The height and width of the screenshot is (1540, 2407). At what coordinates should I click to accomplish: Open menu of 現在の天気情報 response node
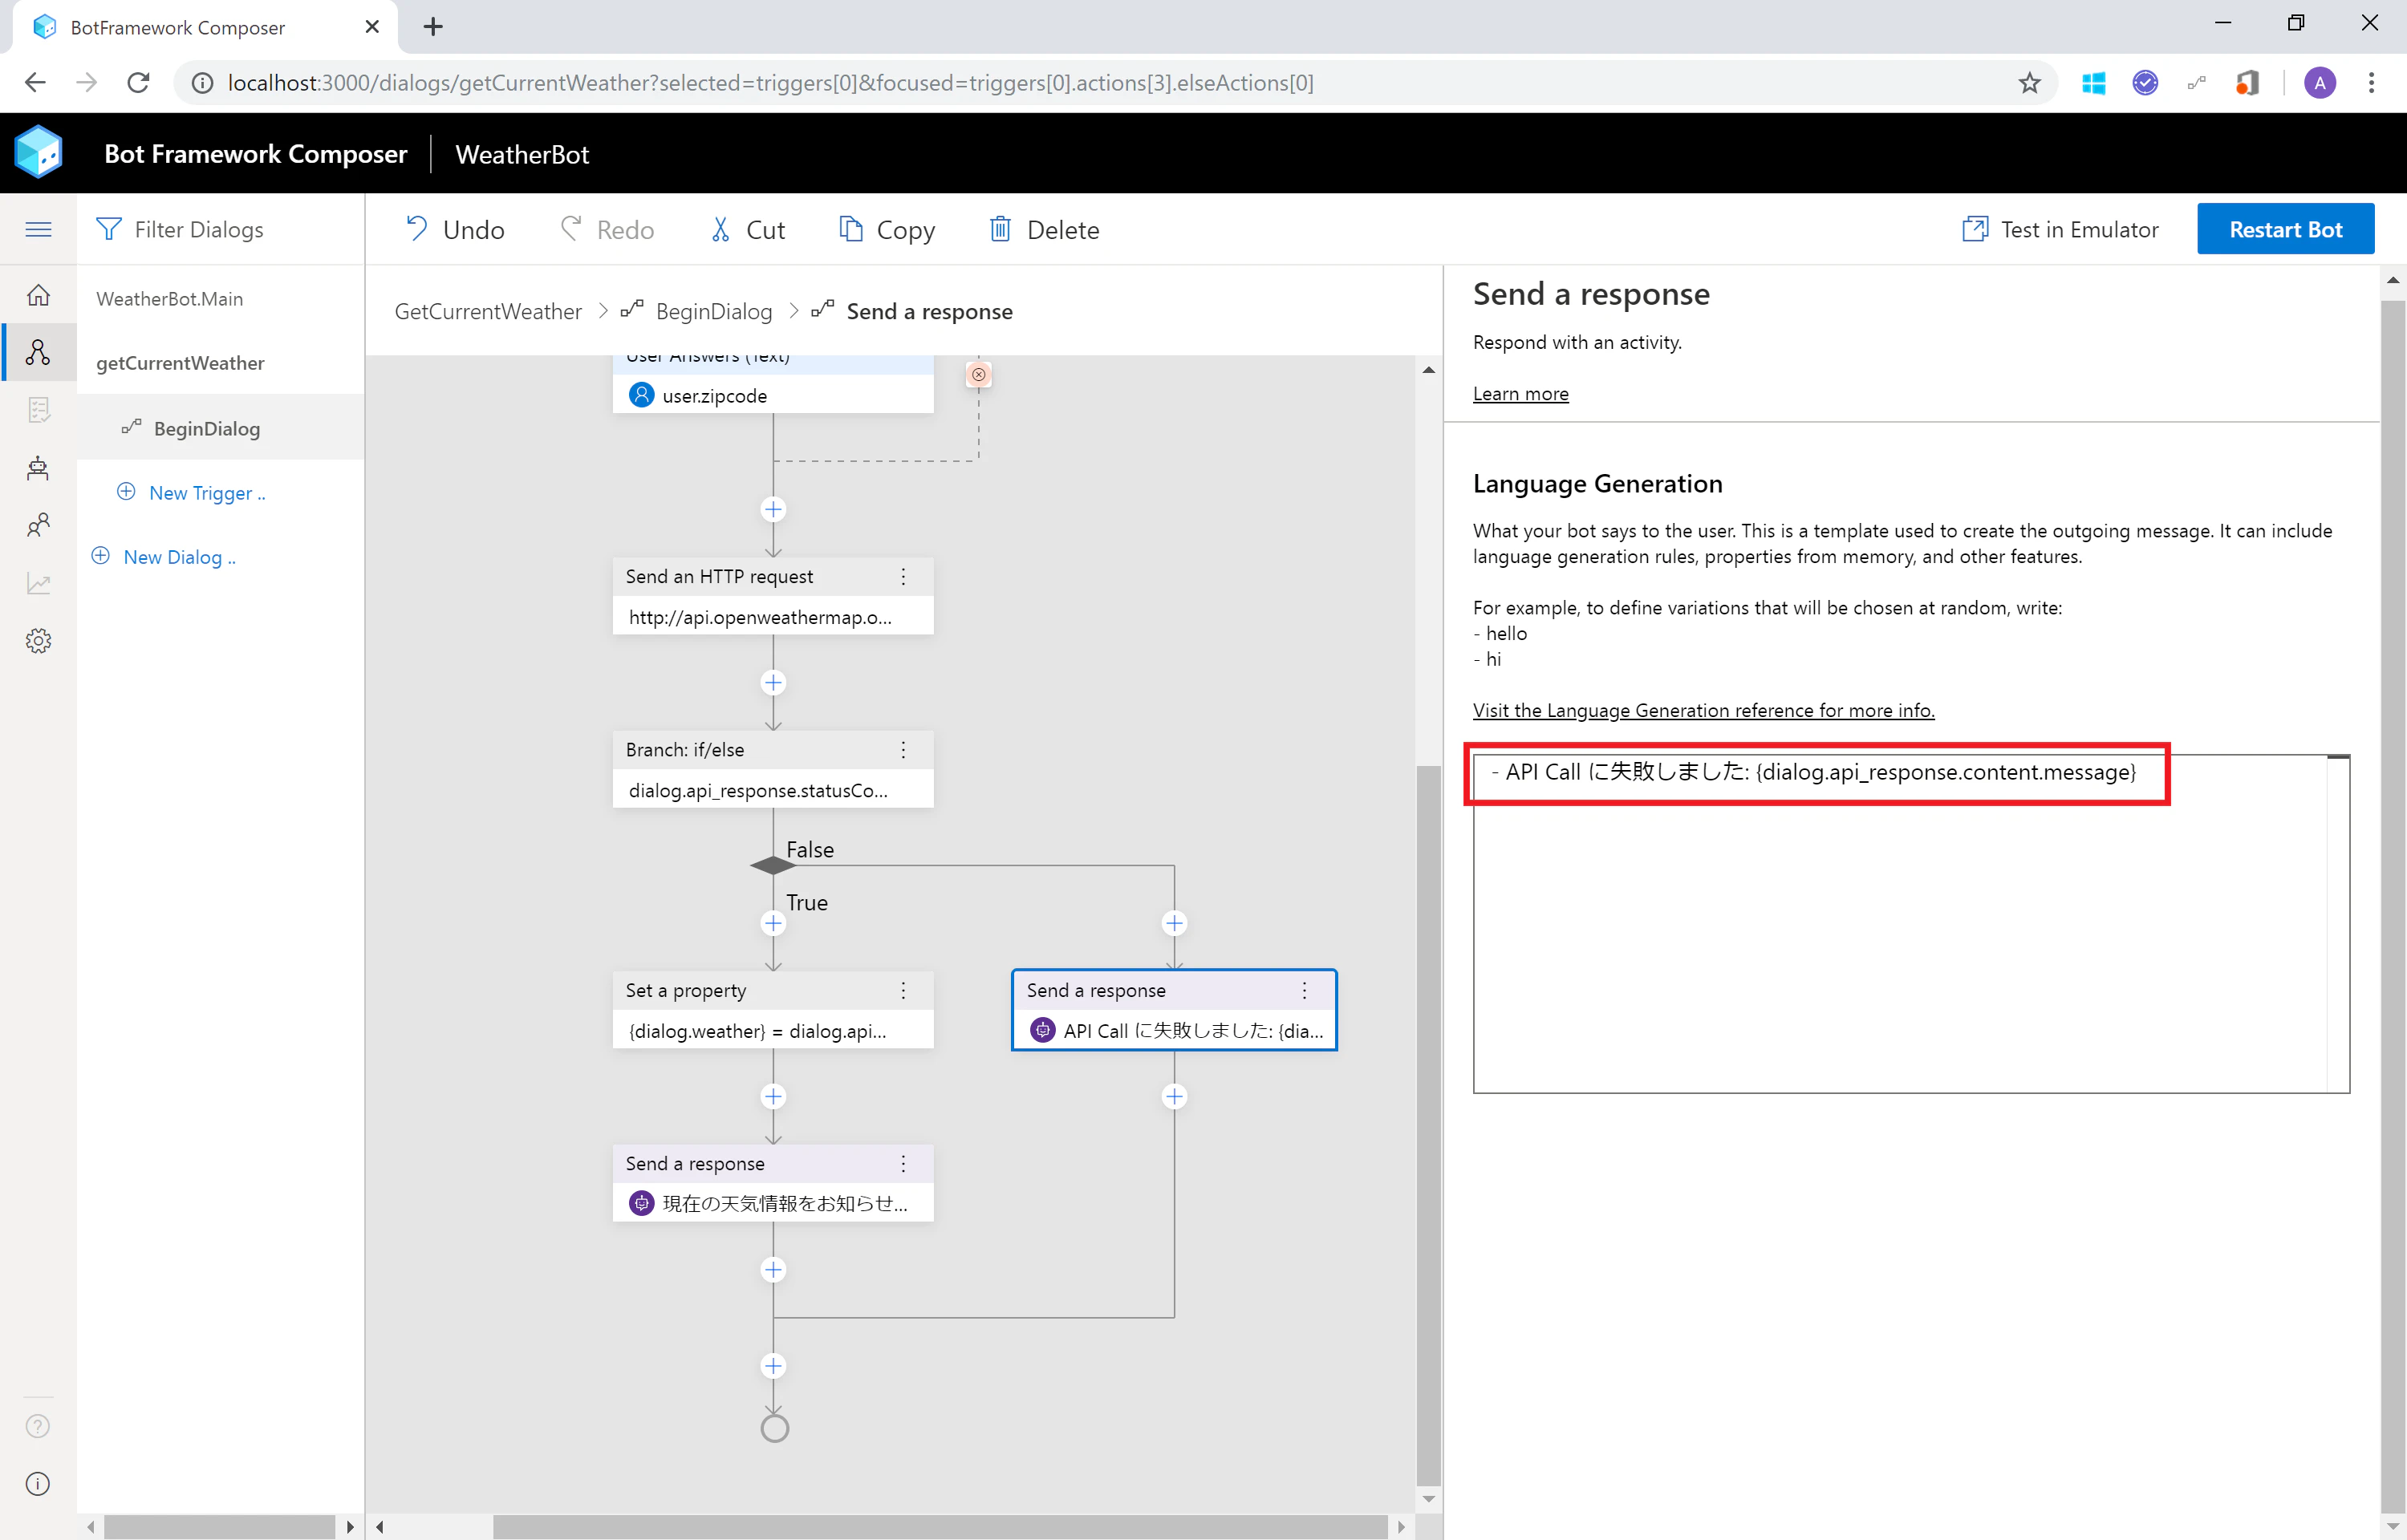click(x=903, y=1164)
